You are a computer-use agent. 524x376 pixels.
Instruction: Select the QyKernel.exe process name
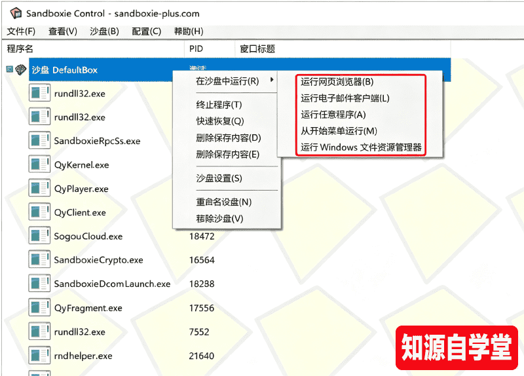tap(81, 165)
